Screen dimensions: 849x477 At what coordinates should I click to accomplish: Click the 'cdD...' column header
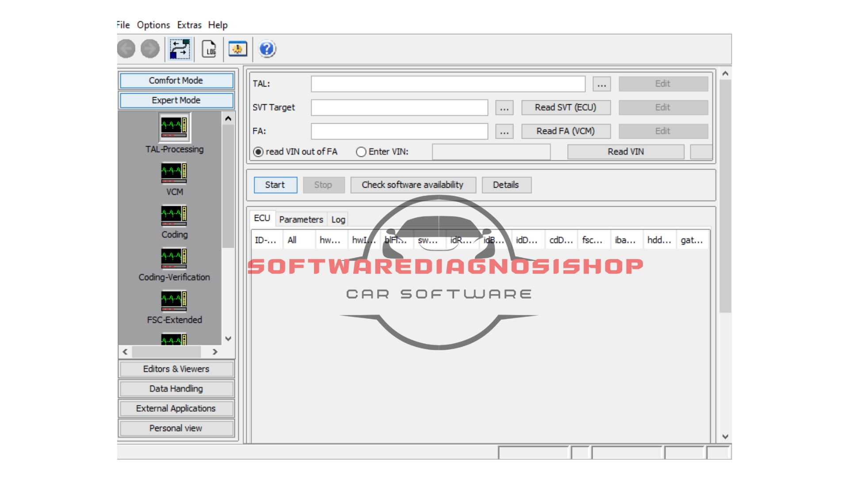[561, 240]
